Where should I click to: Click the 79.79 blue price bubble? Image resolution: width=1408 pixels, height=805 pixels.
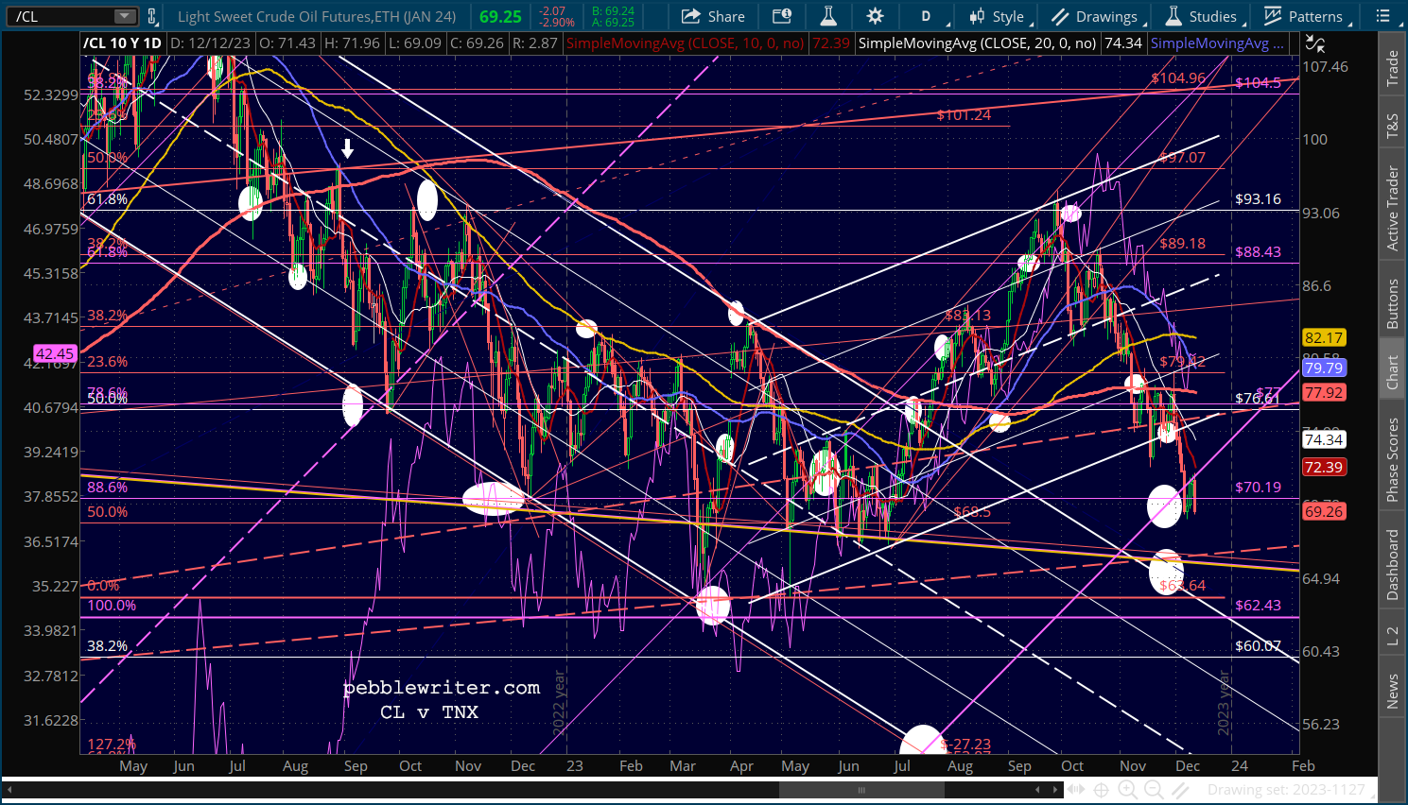coord(1324,368)
